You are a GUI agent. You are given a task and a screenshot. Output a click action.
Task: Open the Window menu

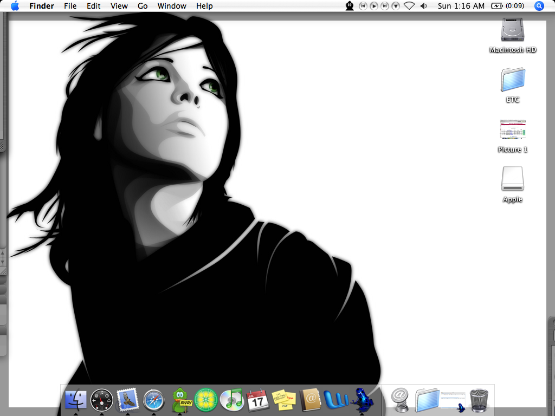tap(172, 6)
